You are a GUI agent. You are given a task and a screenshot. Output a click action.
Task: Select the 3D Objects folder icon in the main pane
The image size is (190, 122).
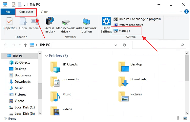[55, 67]
